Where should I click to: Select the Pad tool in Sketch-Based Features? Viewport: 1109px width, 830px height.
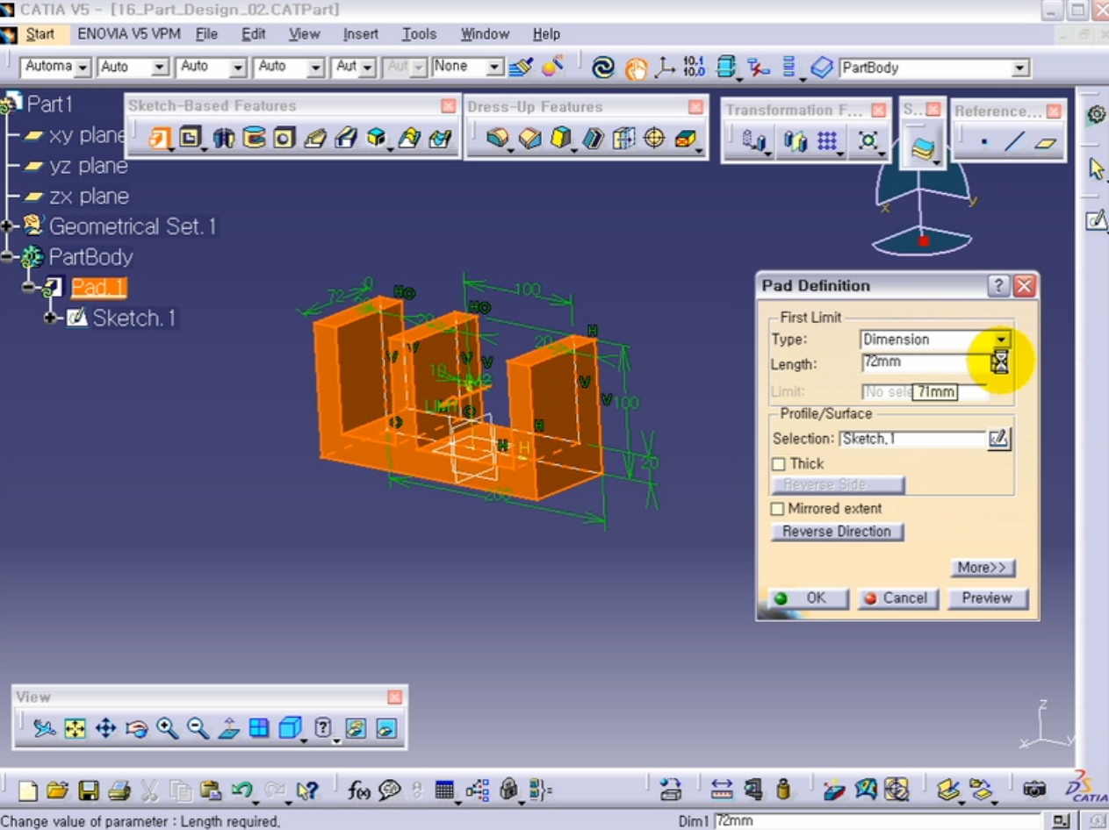pyautogui.click(x=158, y=137)
